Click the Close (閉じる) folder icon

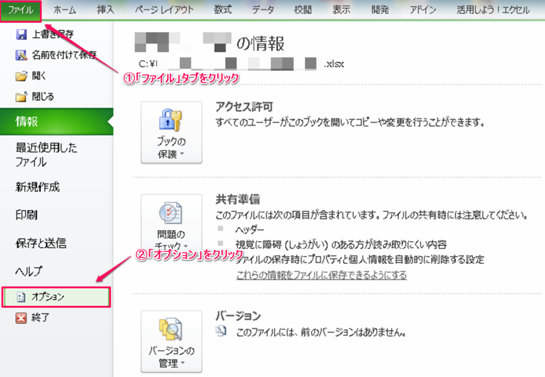[x=21, y=97]
